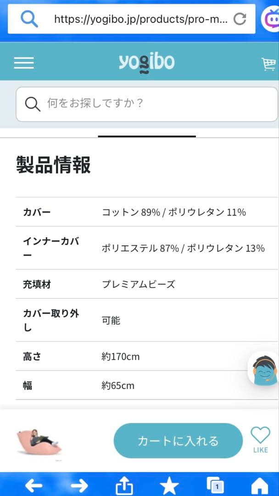Open the Yogibo hamburger navigation menu
The image size is (279, 496).
[23, 62]
